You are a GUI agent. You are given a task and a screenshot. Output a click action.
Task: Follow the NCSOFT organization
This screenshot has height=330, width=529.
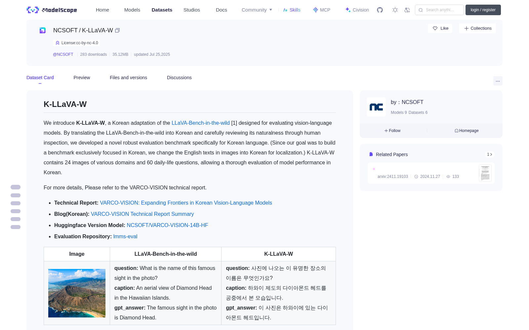tap(392, 131)
